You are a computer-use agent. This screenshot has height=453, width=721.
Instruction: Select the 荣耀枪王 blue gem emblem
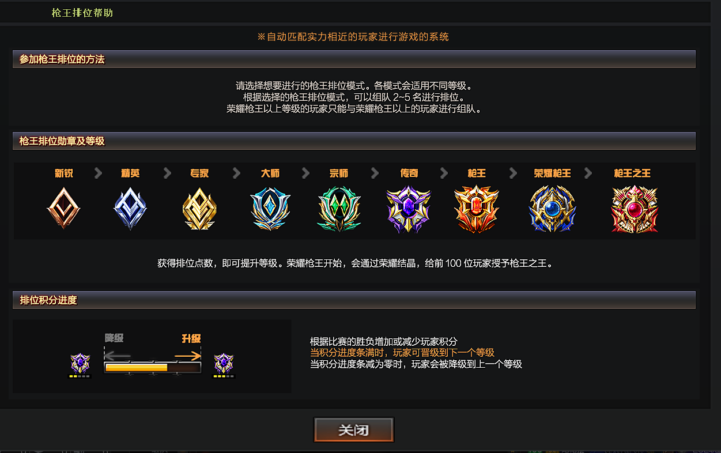[552, 209]
